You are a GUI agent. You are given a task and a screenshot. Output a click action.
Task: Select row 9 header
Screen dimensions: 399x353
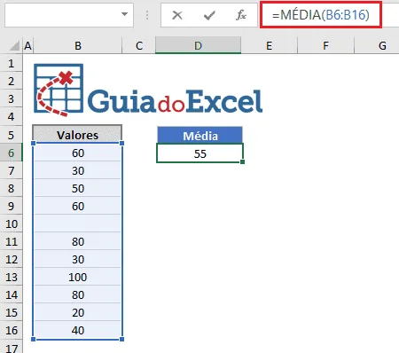12,206
